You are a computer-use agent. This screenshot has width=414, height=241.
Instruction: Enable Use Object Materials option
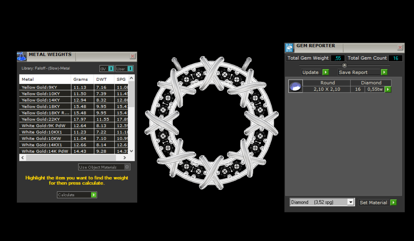(x=127, y=167)
